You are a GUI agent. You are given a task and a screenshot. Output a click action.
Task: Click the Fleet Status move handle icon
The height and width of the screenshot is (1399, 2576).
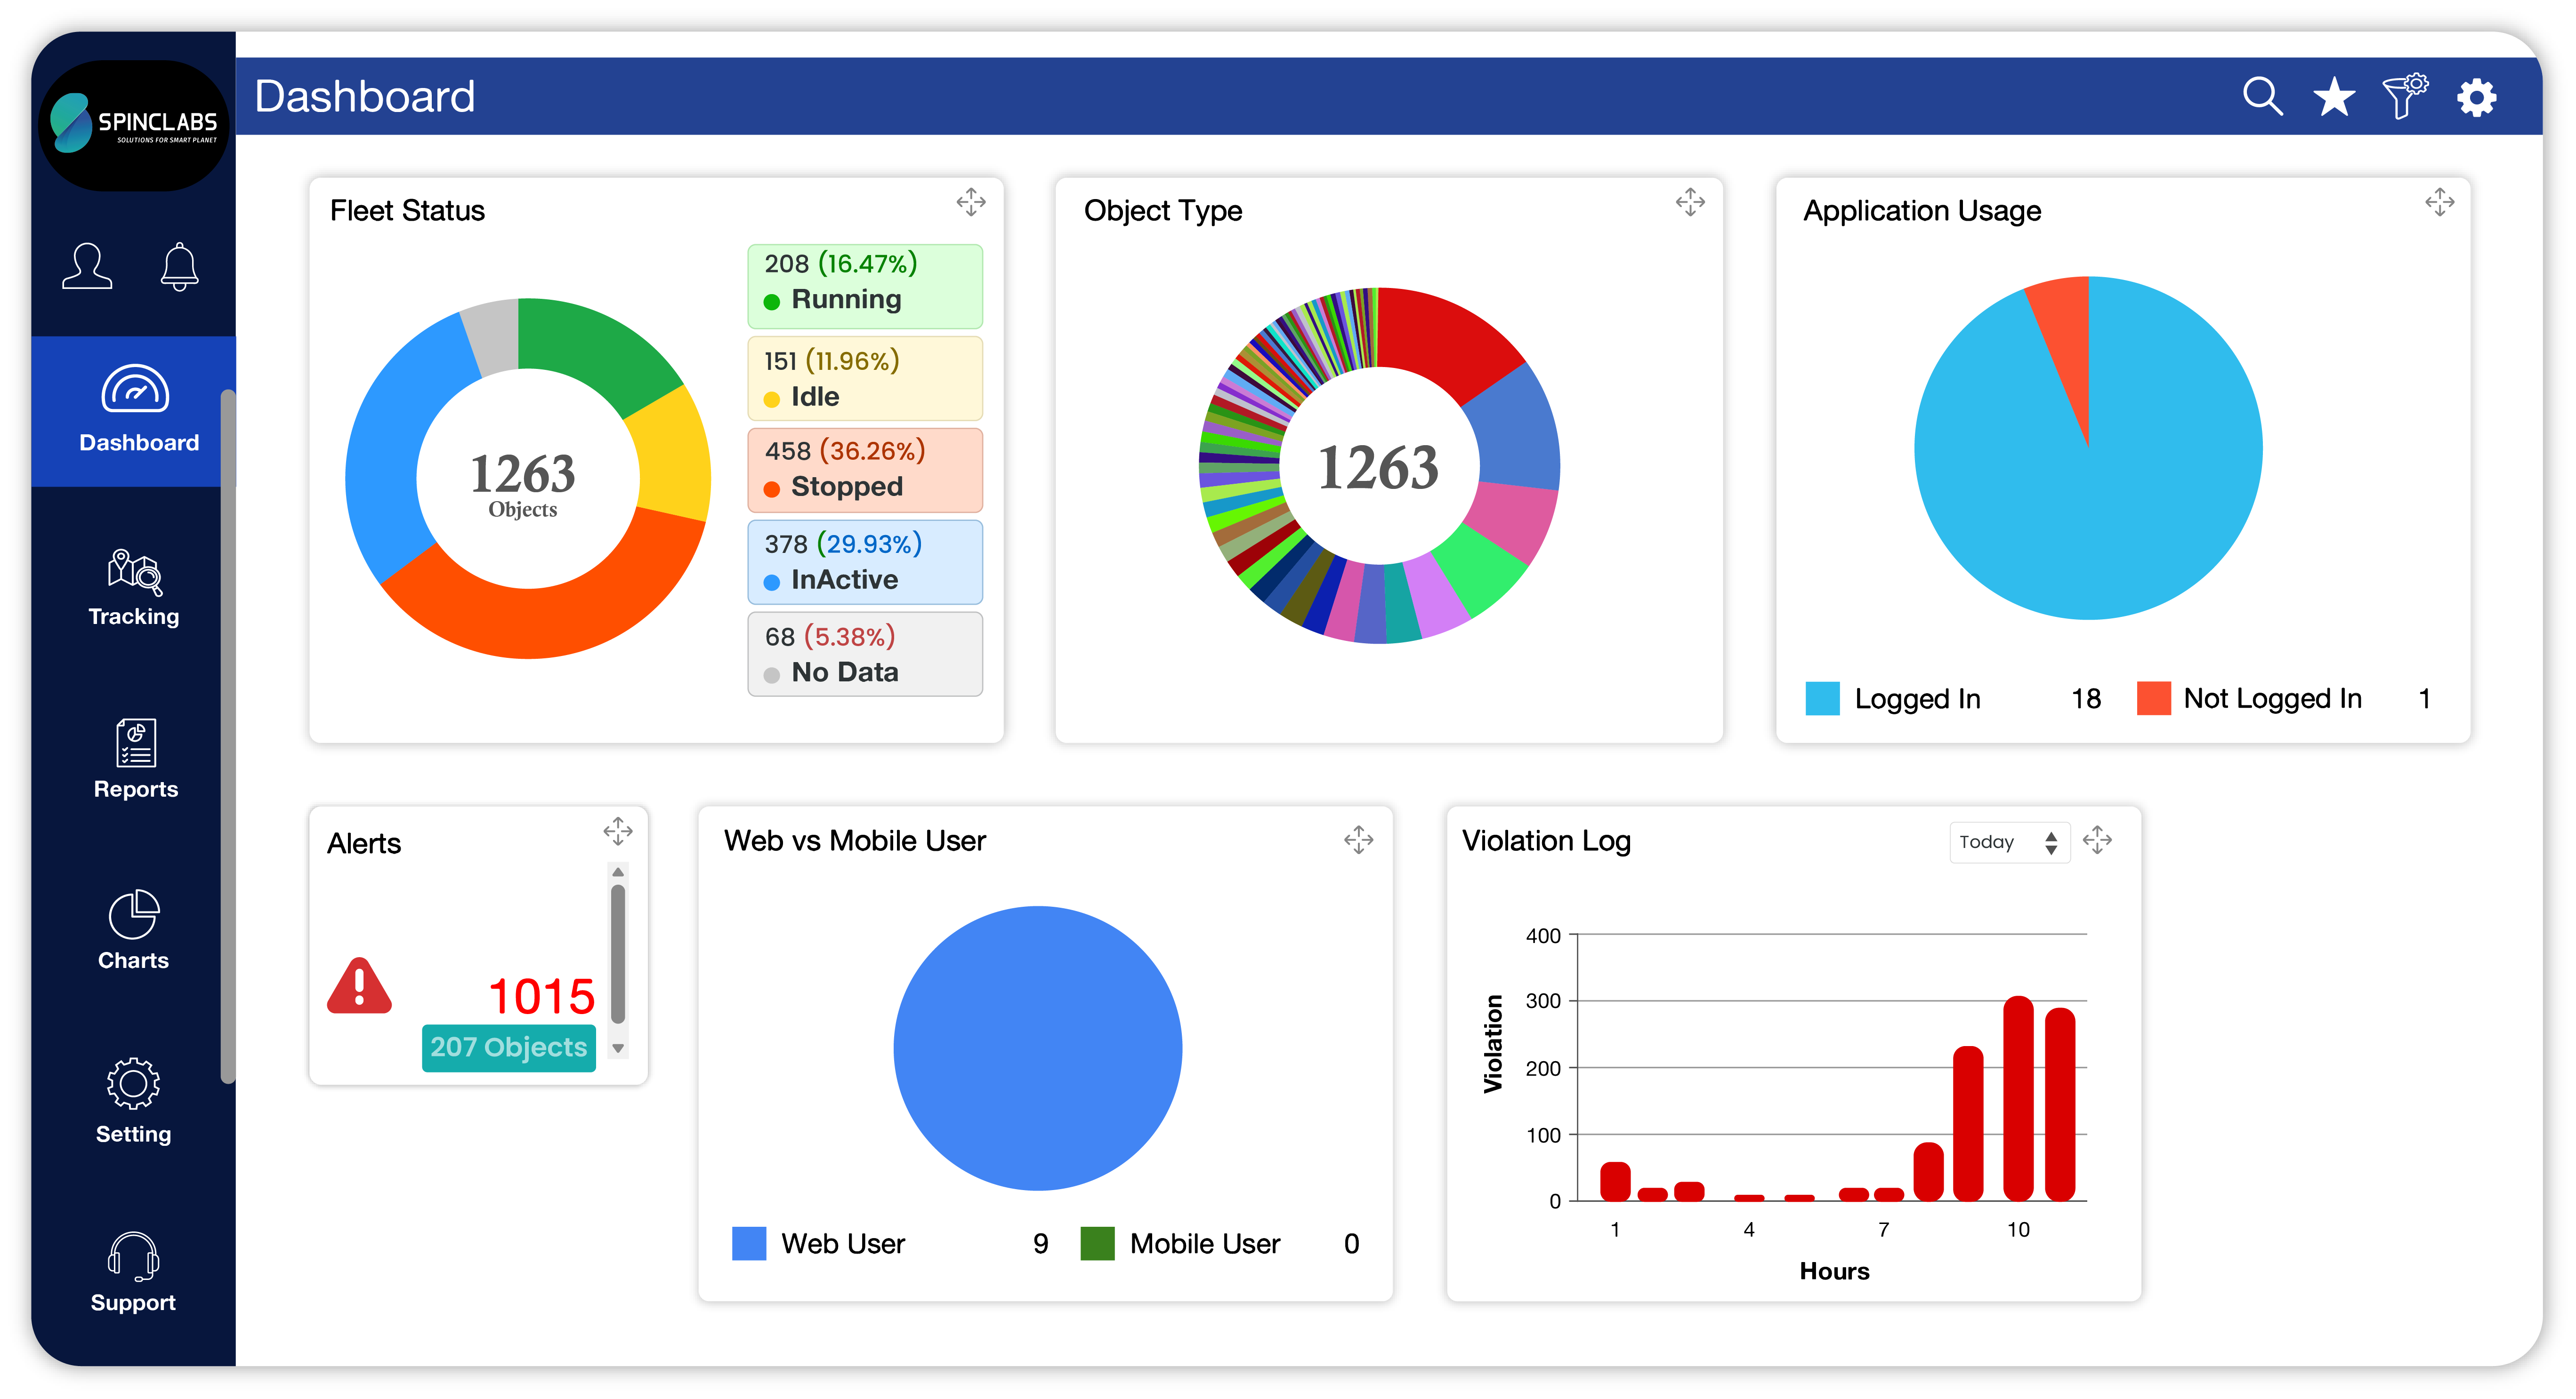tap(970, 202)
